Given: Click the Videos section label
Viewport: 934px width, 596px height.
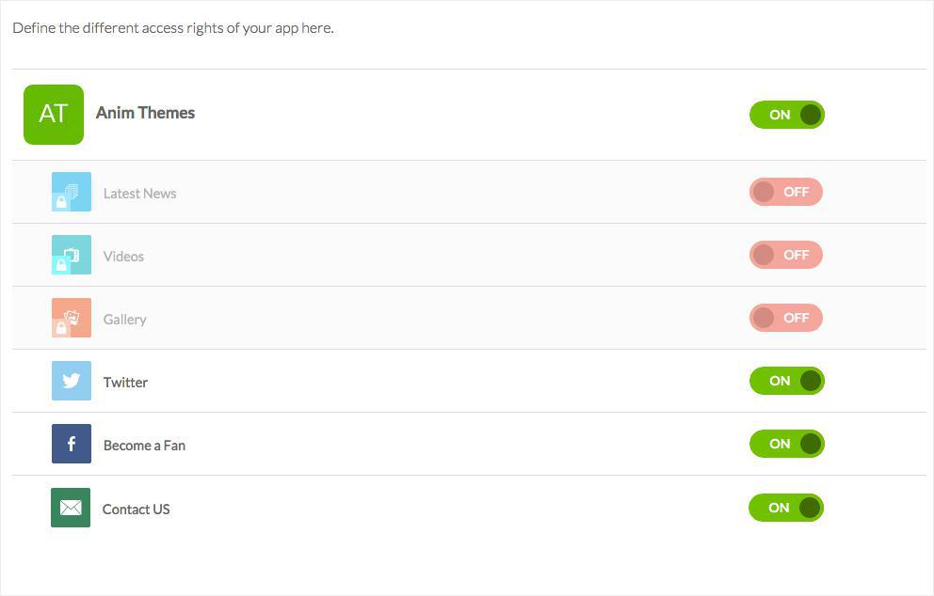Looking at the screenshot, I should pyautogui.click(x=123, y=257).
